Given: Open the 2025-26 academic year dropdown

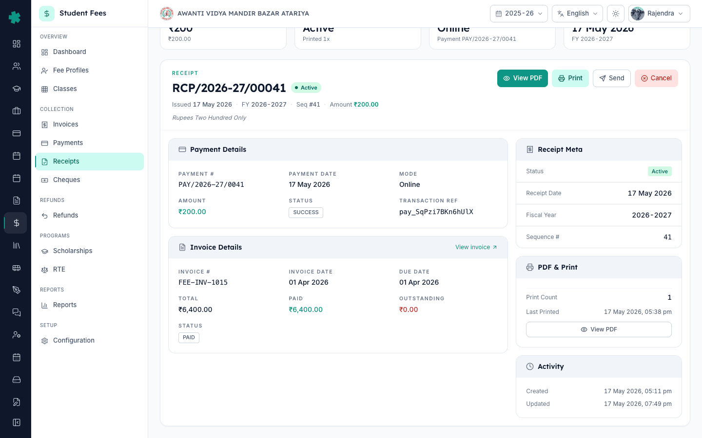Looking at the screenshot, I should 519,14.
